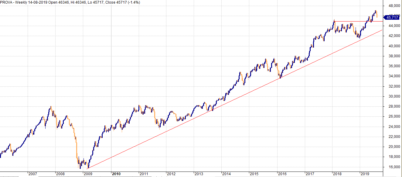The image size is (402, 177).
Task: Click the bold 2010 label on the time axis
Action: tap(116, 174)
